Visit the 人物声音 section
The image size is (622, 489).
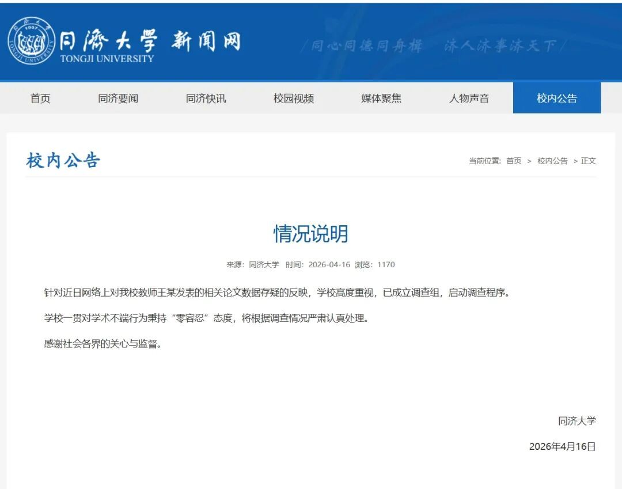pos(469,98)
